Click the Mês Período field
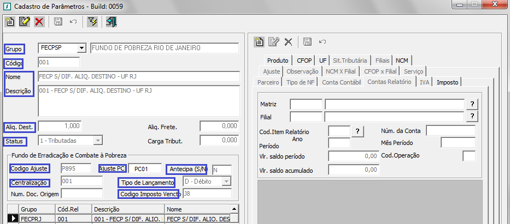 (x=458, y=142)
